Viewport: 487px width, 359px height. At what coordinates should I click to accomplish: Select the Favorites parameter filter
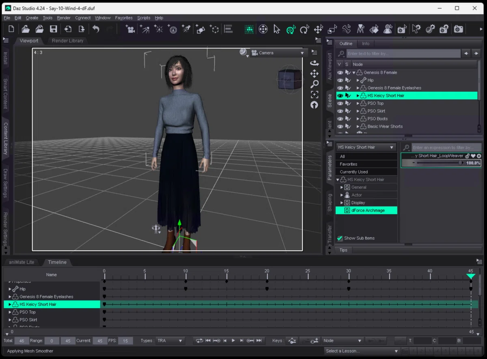[366, 164]
